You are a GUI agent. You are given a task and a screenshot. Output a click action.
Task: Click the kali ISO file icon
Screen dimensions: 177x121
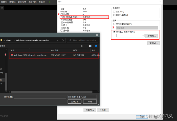pos(12,55)
